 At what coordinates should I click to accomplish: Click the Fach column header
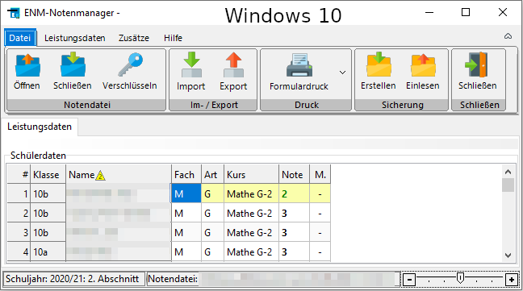pyautogui.click(x=186, y=175)
